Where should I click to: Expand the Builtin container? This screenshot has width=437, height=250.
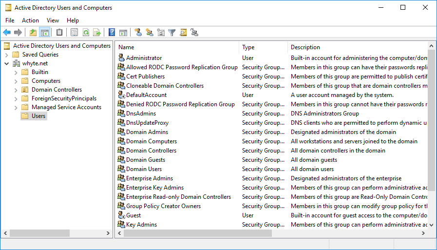point(16,73)
